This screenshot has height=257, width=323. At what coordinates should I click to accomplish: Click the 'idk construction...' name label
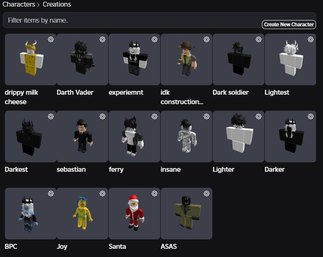click(x=182, y=97)
